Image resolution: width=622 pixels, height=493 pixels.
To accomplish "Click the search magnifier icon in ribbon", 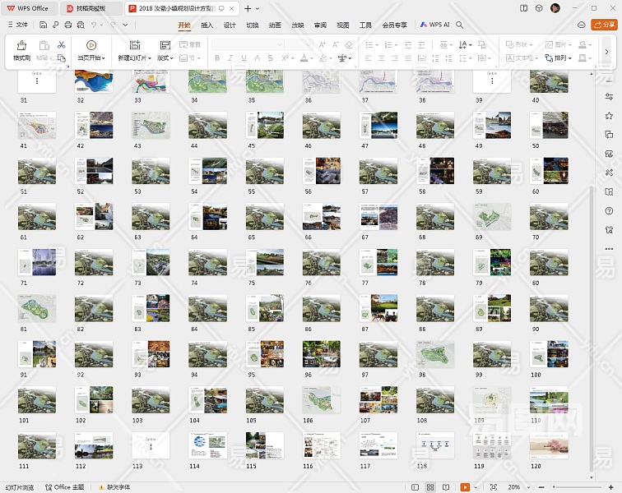I will (x=460, y=25).
